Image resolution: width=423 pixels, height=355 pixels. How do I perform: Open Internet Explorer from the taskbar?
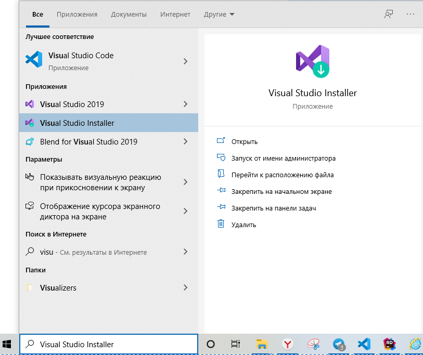tap(415, 344)
